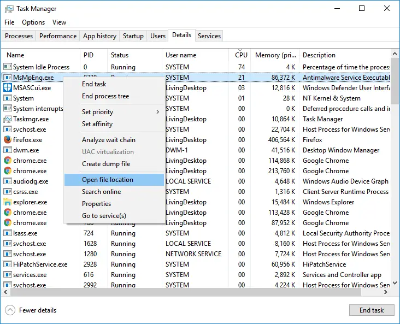Switch to the Startup tab
Viewport: 400px width, 324px height.
click(x=133, y=36)
